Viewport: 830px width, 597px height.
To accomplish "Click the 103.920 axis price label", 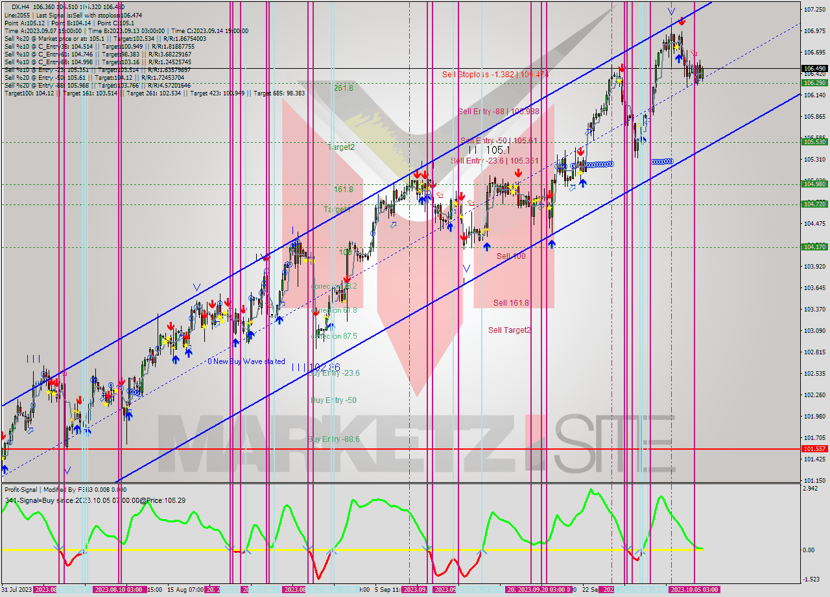I will point(814,266).
